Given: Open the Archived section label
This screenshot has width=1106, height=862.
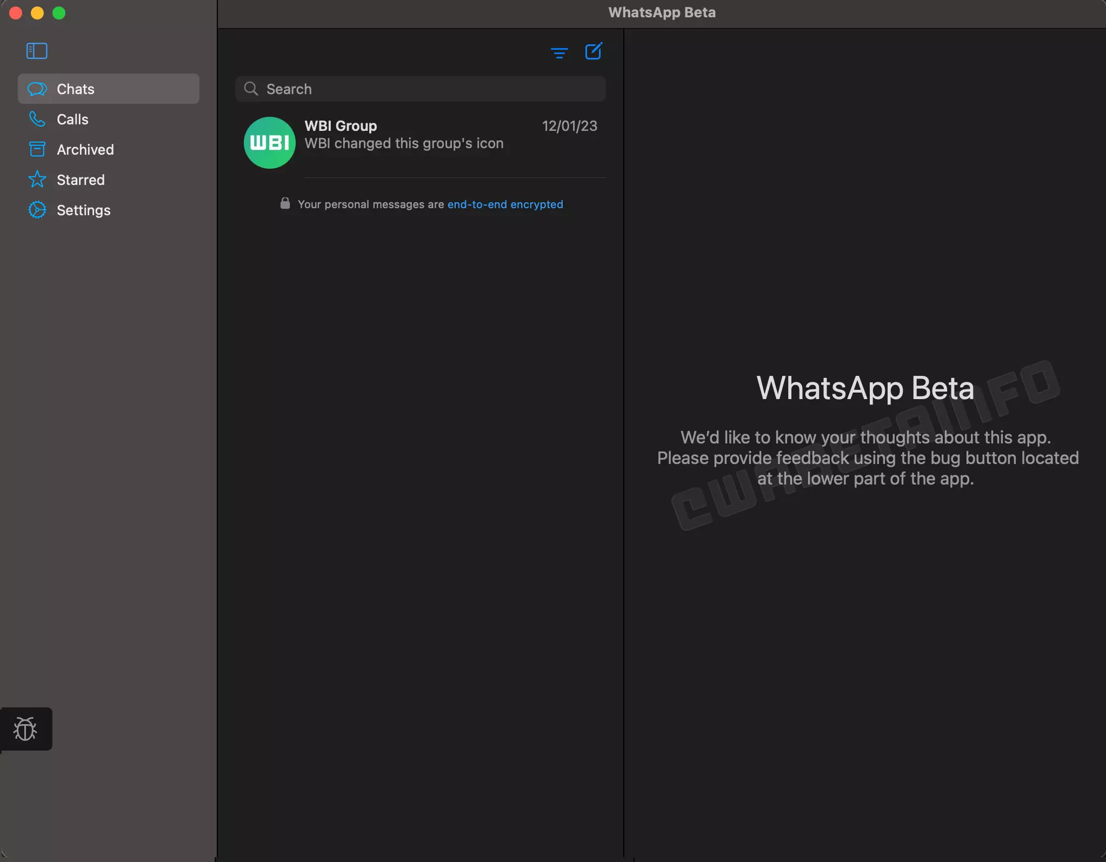Looking at the screenshot, I should (85, 150).
